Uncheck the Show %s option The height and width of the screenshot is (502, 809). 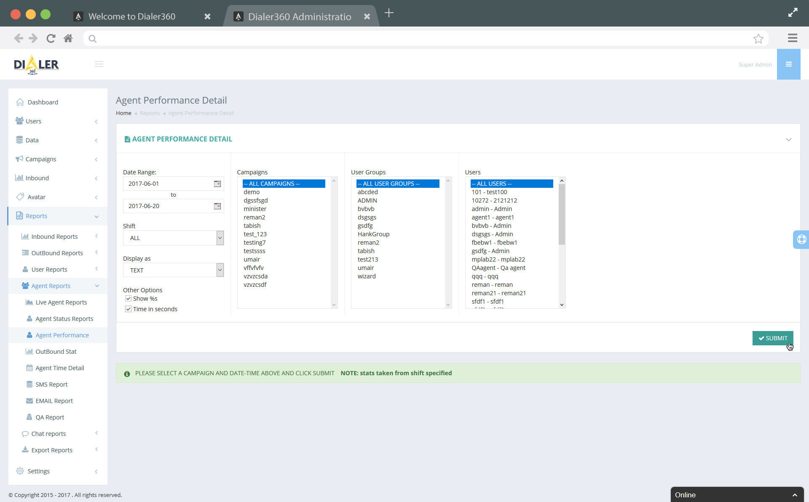[x=128, y=298]
